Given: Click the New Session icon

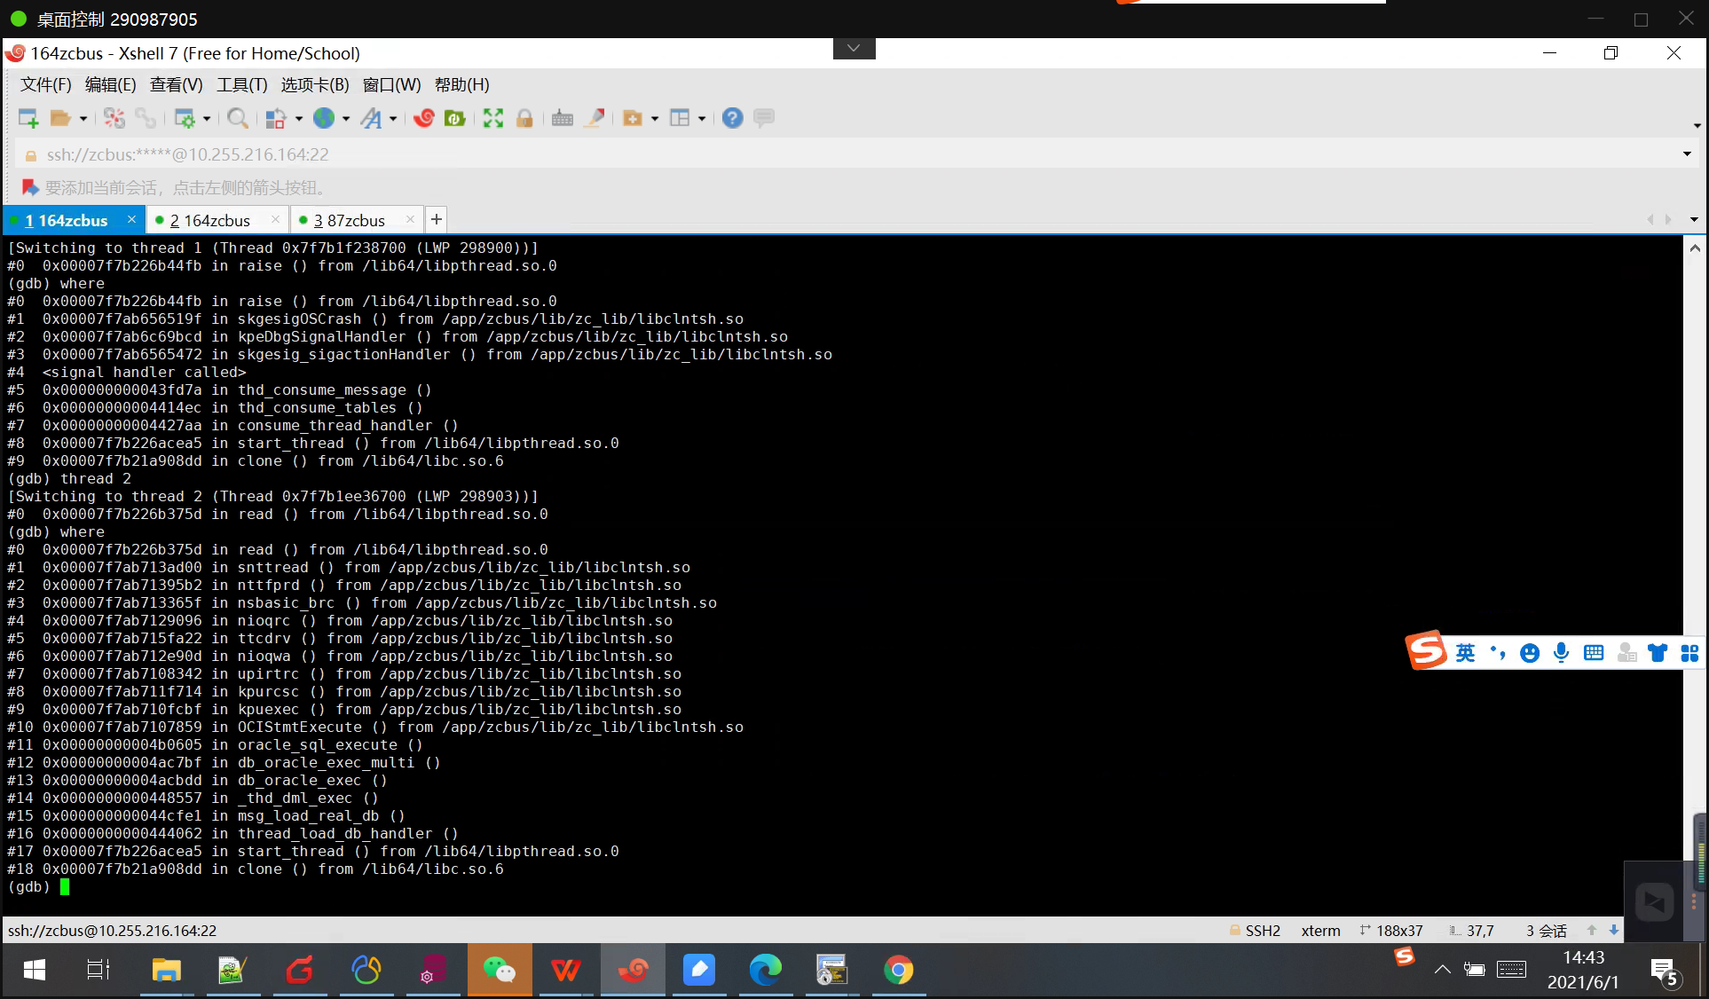Looking at the screenshot, I should click(28, 118).
